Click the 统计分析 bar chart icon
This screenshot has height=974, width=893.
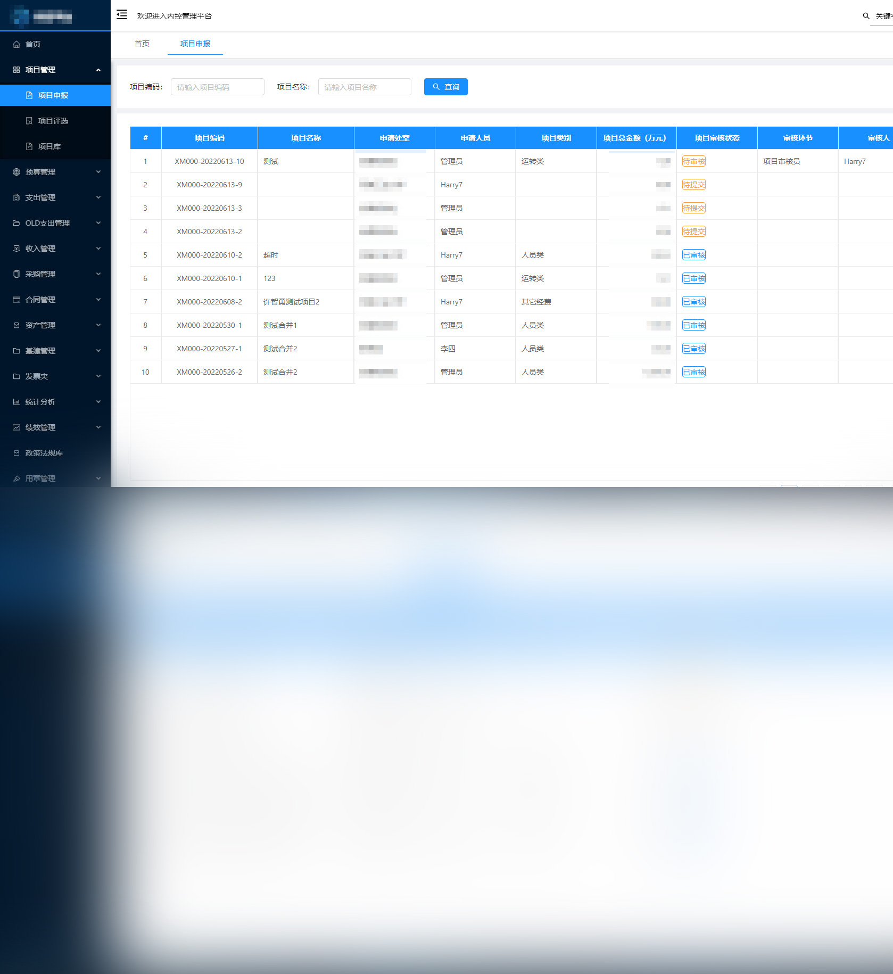click(x=16, y=402)
